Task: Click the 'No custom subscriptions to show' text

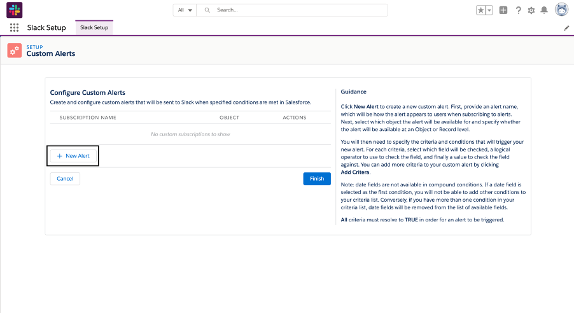Action: [190, 134]
